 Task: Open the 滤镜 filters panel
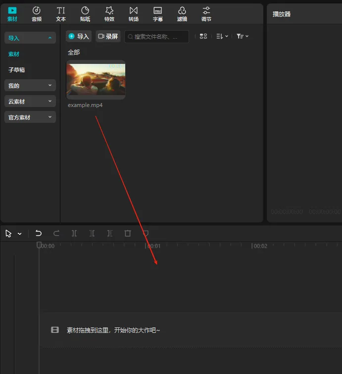tap(182, 14)
